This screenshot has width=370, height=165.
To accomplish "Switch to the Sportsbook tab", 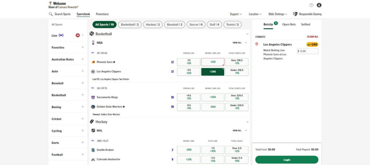I will pyautogui.click(x=83, y=14).
